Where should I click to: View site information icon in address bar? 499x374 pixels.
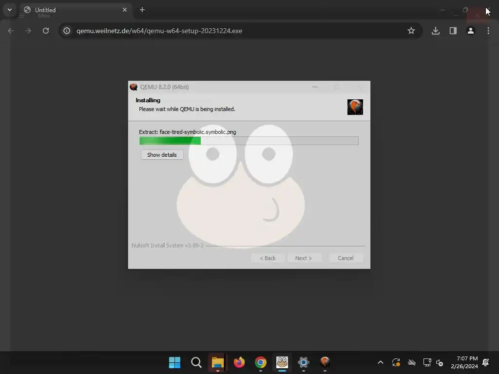click(x=66, y=31)
